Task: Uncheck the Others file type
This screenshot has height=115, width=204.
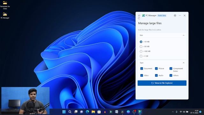Action: point(171,75)
